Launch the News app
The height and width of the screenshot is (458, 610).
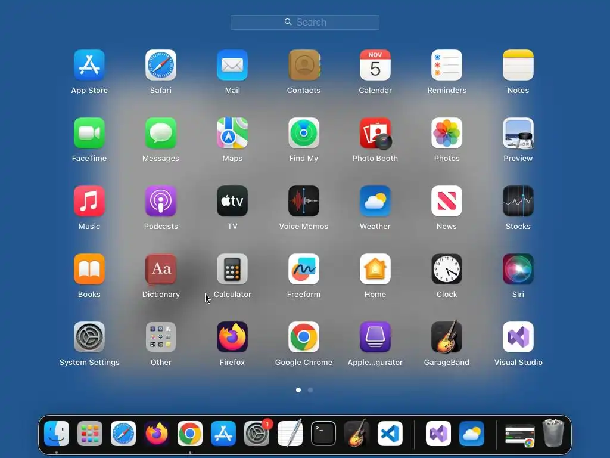(447, 201)
